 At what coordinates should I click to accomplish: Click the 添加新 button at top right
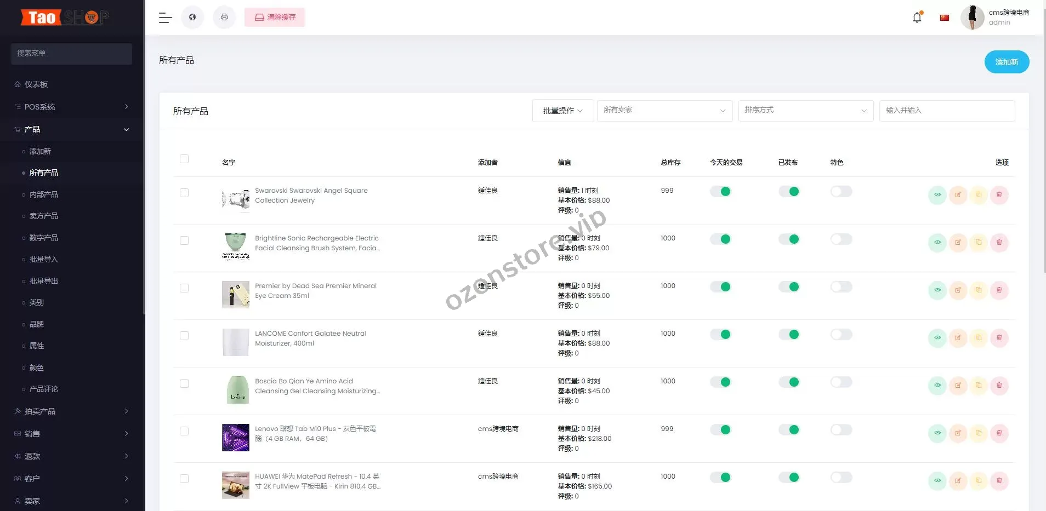coord(1007,62)
